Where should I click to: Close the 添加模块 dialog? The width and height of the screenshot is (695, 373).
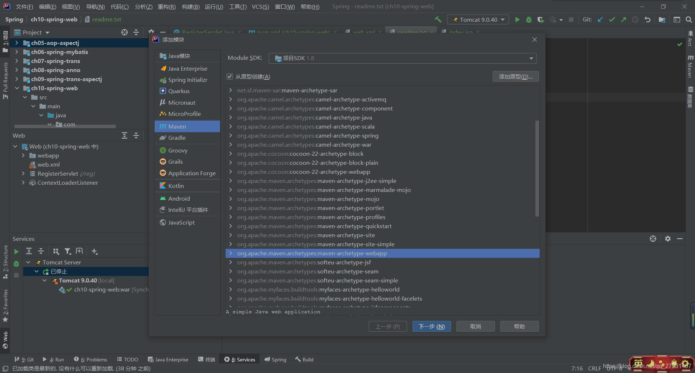click(535, 39)
